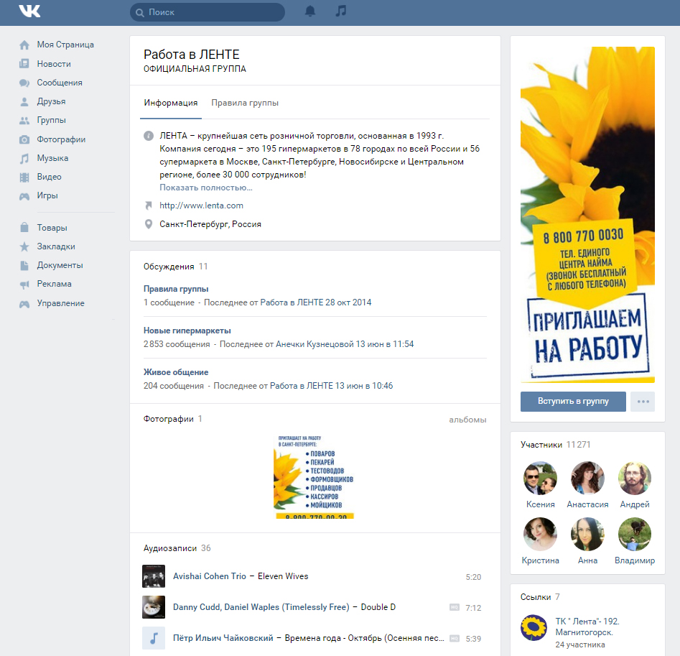Open member Анастасия's avatar
This screenshot has height=656, width=680.
587,478
